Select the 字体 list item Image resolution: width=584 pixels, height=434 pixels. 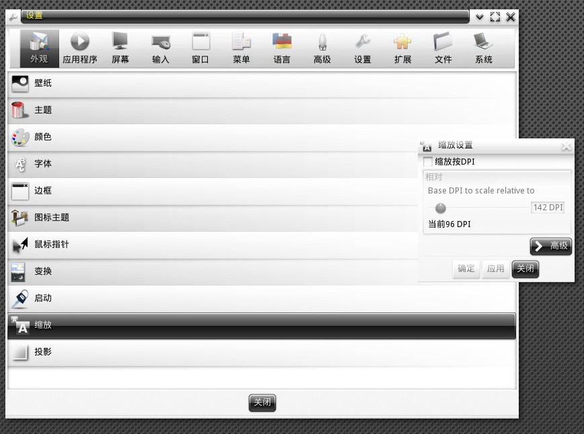[x=213, y=164]
